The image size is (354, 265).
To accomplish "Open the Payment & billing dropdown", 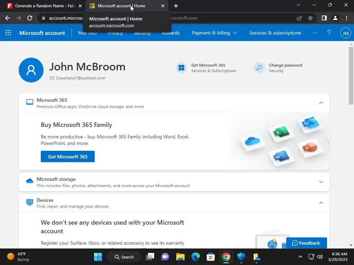I will [214, 33].
